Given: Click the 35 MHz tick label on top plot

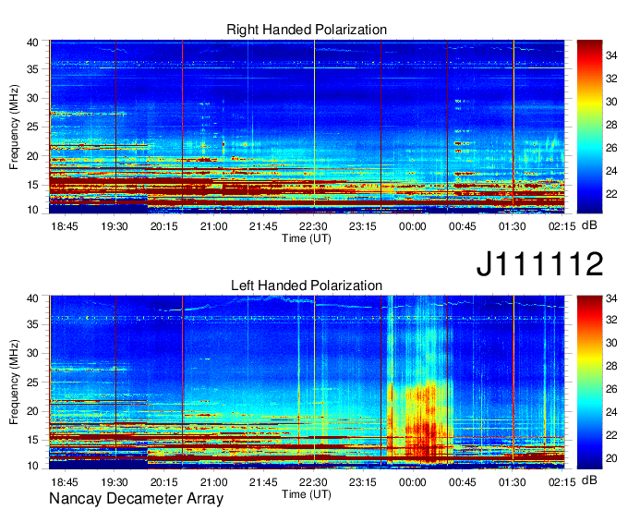Looking at the screenshot, I should [32, 69].
